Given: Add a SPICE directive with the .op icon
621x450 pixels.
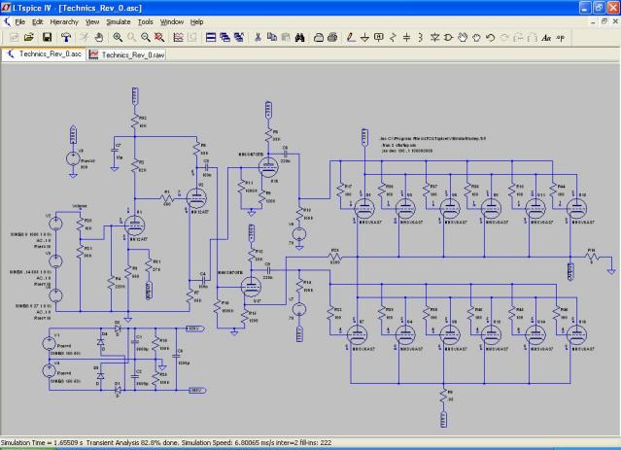Looking at the screenshot, I should (x=561, y=38).
